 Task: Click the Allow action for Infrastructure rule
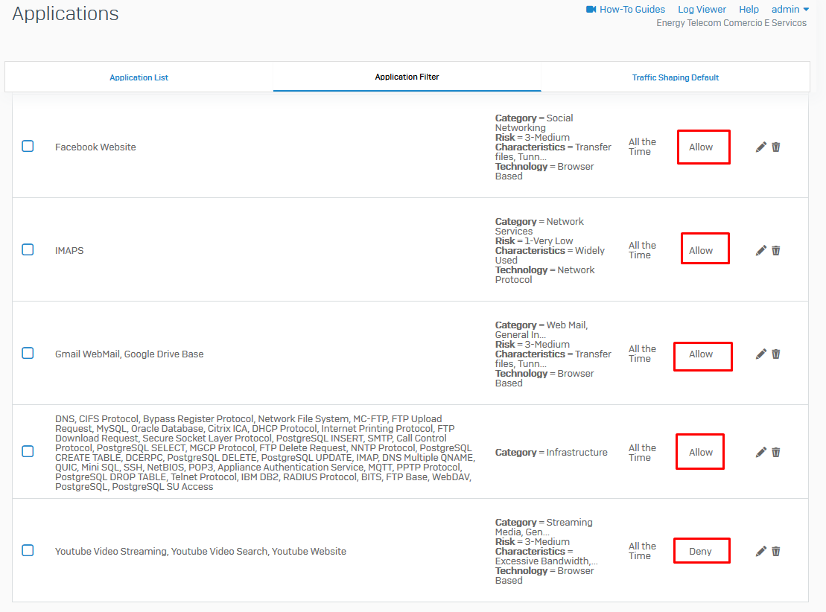(x=701, y=452)
